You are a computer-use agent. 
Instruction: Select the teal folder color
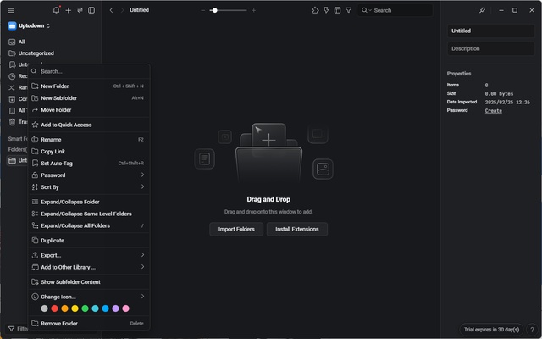[96, 308]
